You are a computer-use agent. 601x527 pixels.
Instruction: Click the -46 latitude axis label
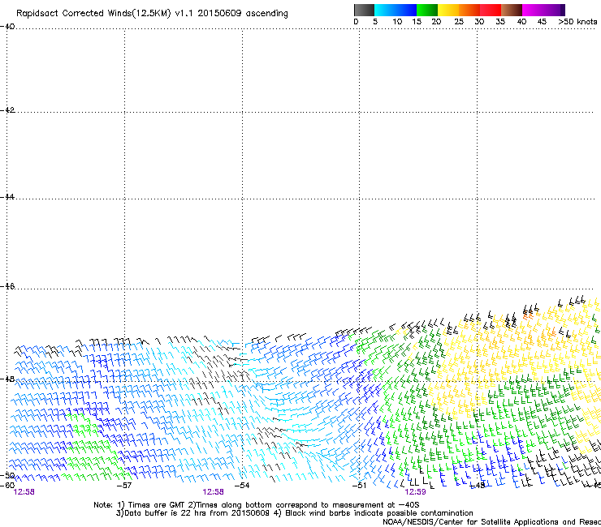point(7,286)
